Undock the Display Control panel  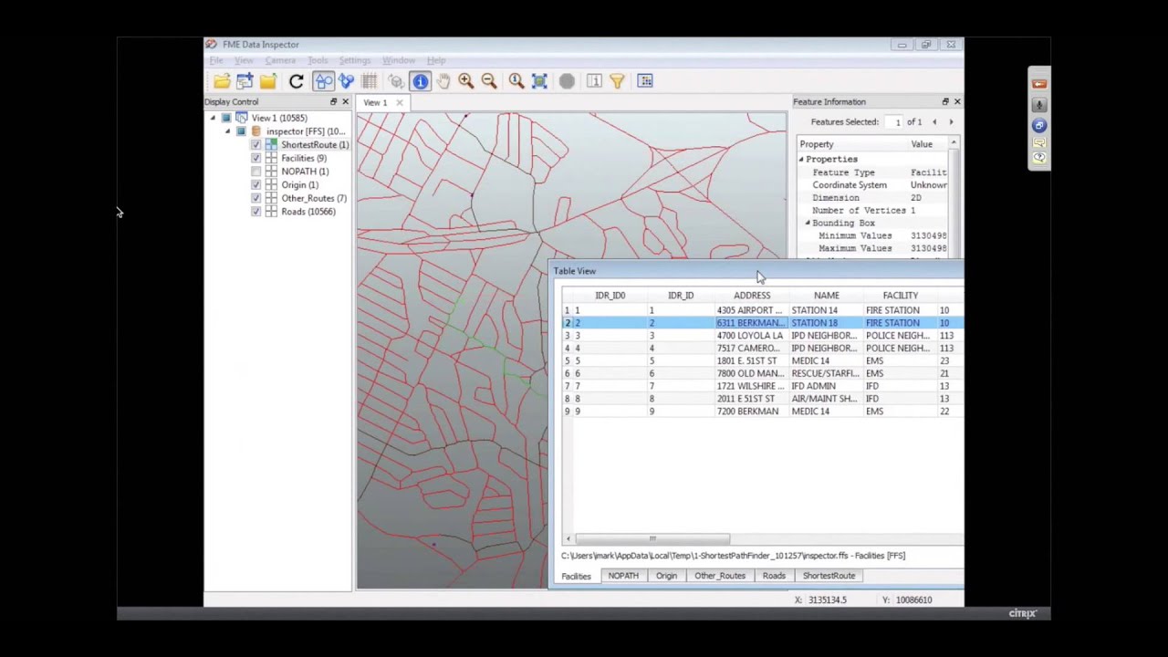click(333, 101)
